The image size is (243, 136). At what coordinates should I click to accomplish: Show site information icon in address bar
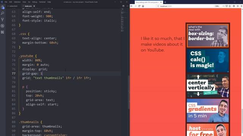pyautogui.click(x=158, y=6)
